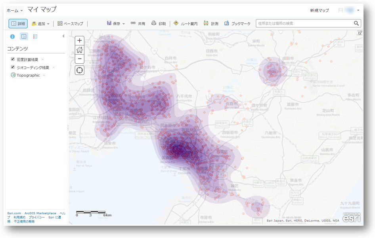
Task: Select the contents view toggle icon
Action: 24,36
